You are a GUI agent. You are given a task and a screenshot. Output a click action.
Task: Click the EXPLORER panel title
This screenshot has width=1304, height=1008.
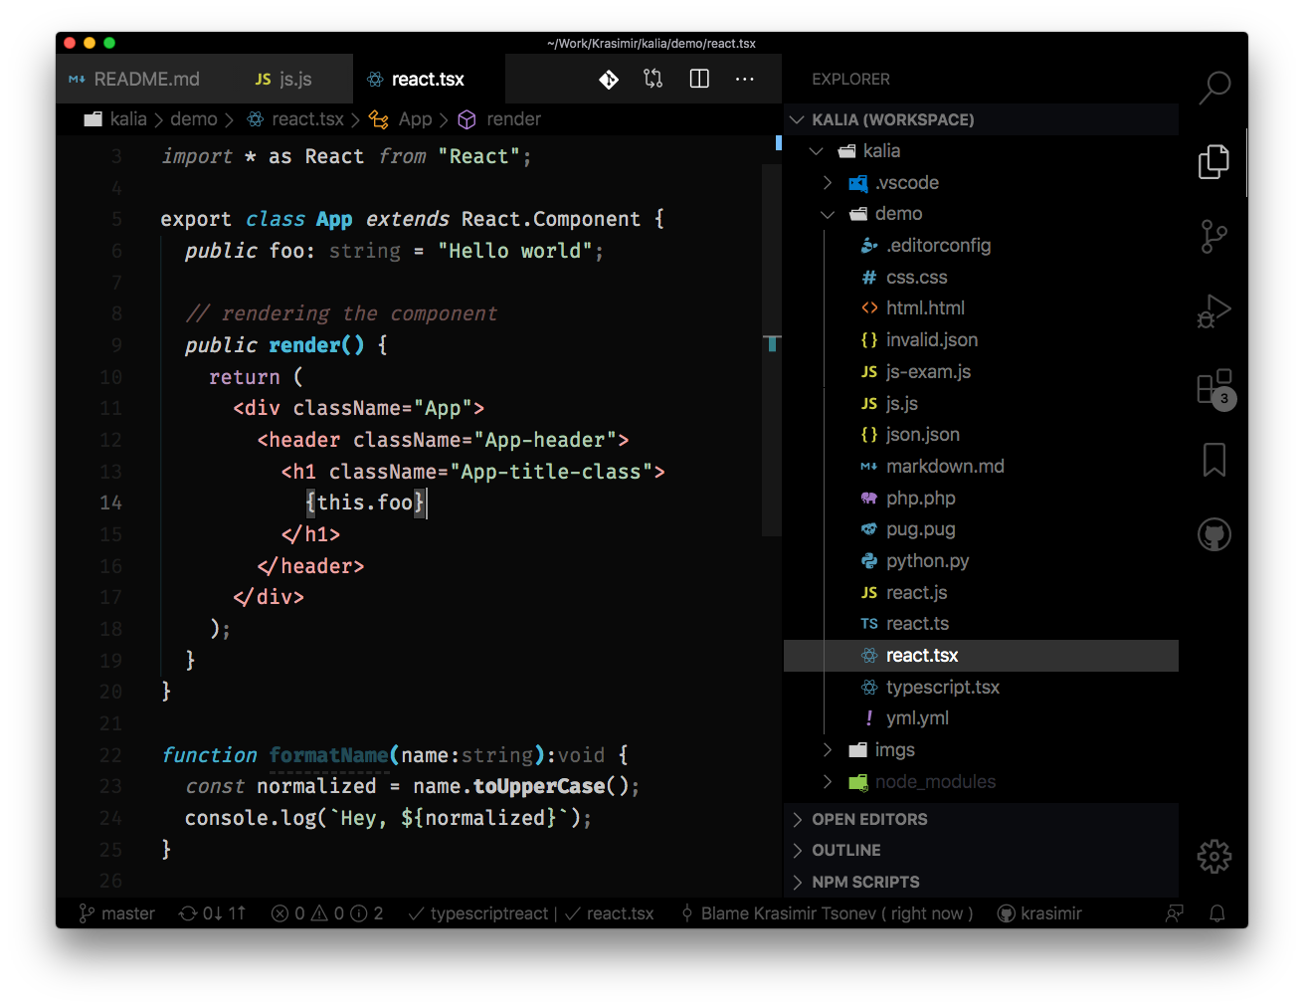(x=850, y=80)
